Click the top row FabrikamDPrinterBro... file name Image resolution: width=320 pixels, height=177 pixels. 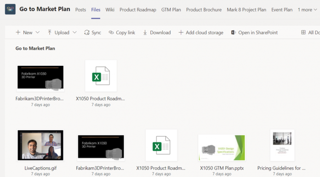(40, 98)
